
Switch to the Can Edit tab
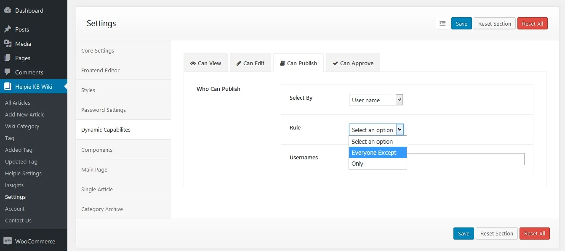pos(251,63)
